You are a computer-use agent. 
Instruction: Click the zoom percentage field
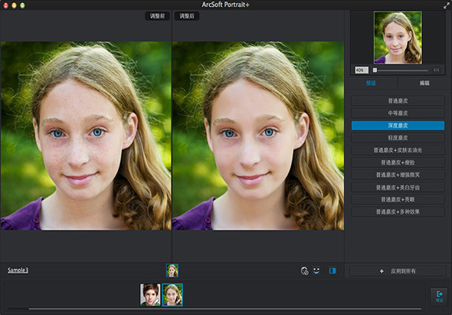[x=362, y=70]
